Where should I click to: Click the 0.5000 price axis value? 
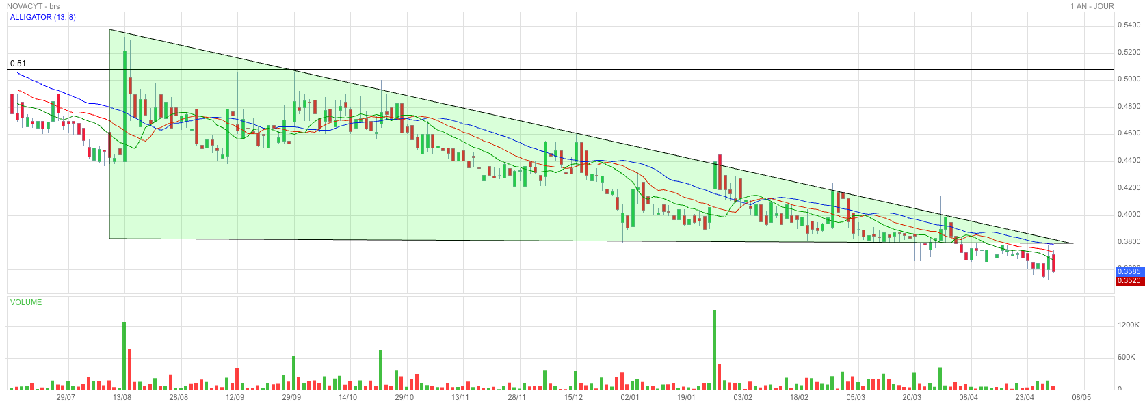pos(1129,79)
